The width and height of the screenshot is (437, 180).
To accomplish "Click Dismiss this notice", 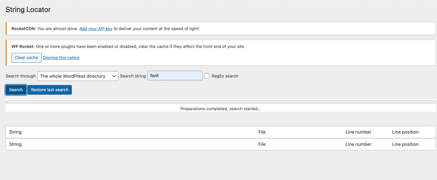I will (x=61, y=57).
